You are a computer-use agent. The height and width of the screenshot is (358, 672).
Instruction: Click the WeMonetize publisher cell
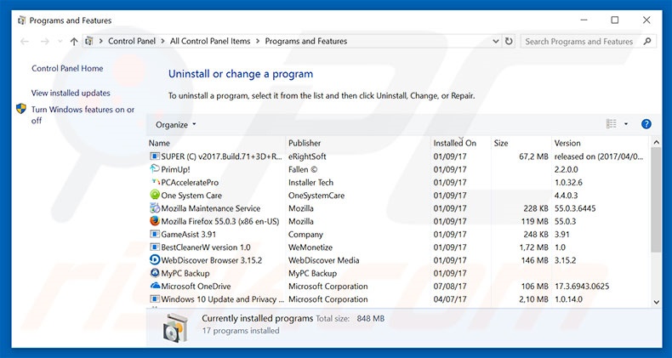(x=310, y=247)
